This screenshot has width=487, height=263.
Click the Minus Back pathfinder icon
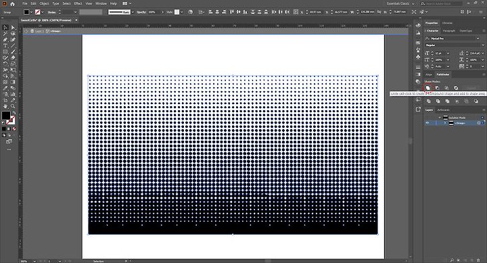pyautogui.click(x=476, y=101)
